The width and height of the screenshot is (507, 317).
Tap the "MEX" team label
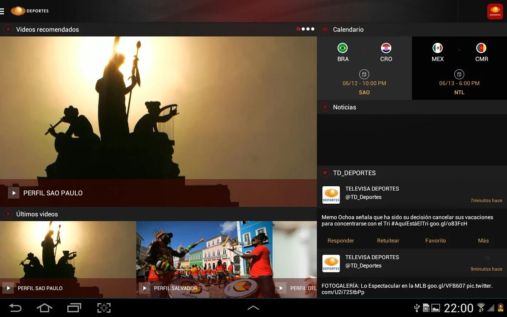point(438,59)
